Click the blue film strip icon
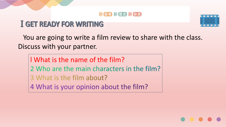This screenshot has height=127, width=226. [x=210, y=20]
